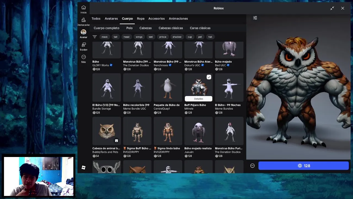The width and height of the screenshot is (353, 199).
Task: Open Juauzin creator link
Action: (189, 152)
